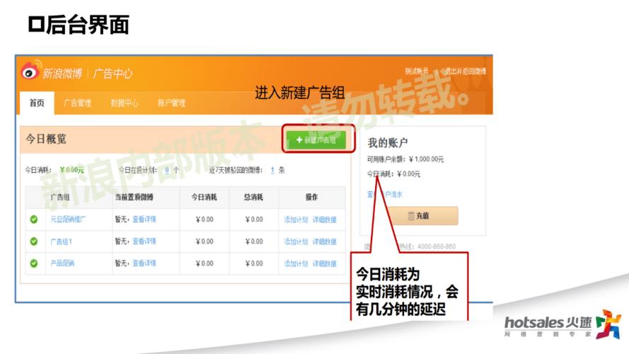Open the 数据中心 tab
This screenshot has width=629, height=354.
pos(125,103)
